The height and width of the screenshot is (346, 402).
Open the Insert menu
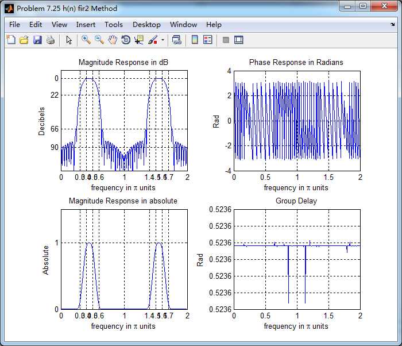click(x=86, y=25)
